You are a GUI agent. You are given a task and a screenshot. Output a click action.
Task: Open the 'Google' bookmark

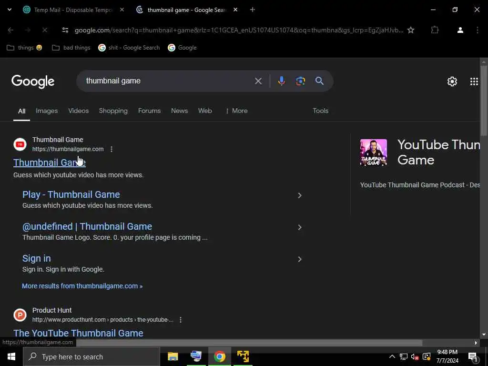(x=183, y=48)
